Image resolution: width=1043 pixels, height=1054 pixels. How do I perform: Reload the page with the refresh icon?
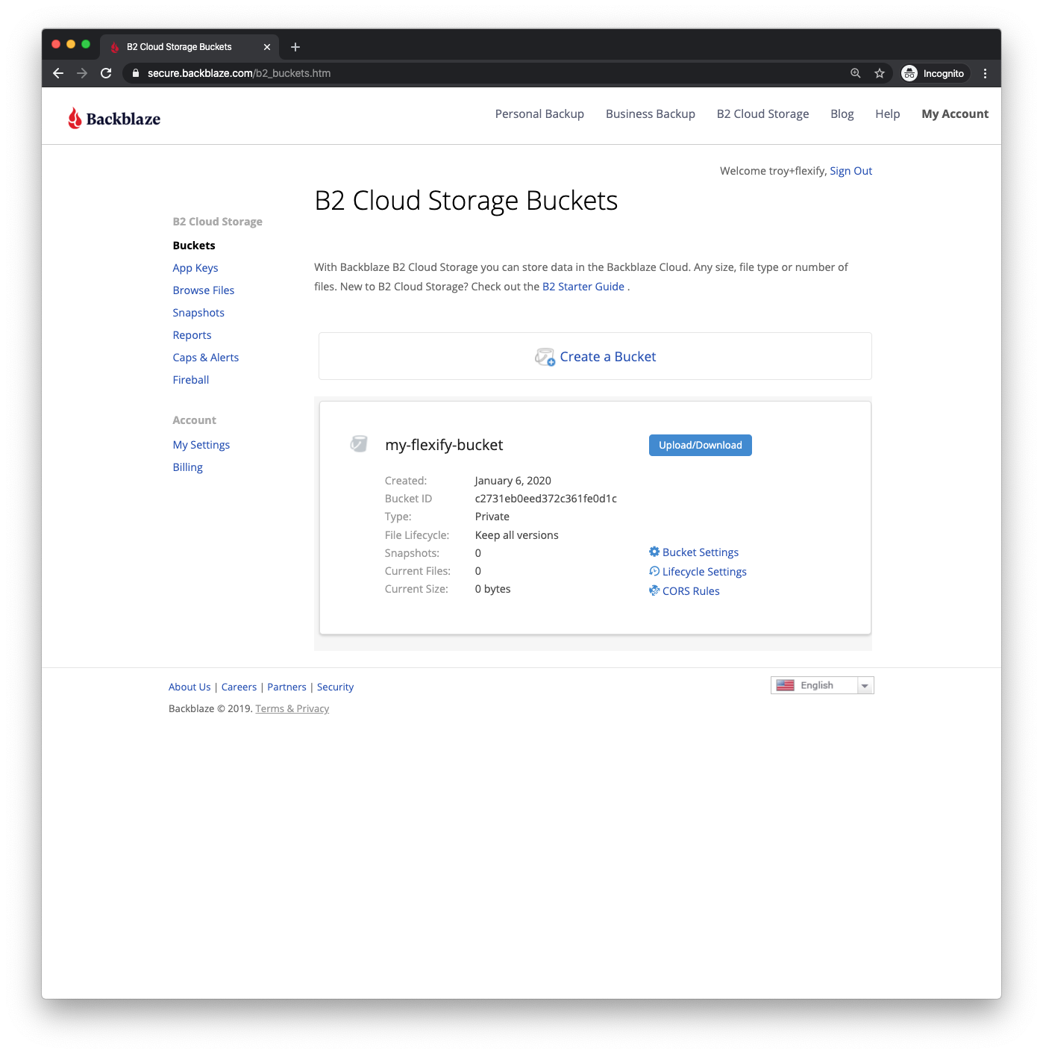point(106,73)
